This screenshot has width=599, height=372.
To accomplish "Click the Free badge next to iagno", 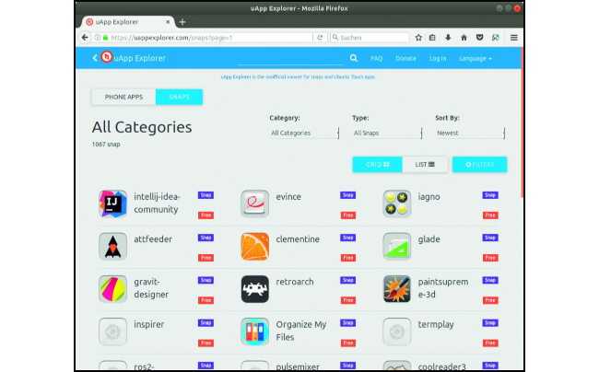I will click(x=490, y=215).
